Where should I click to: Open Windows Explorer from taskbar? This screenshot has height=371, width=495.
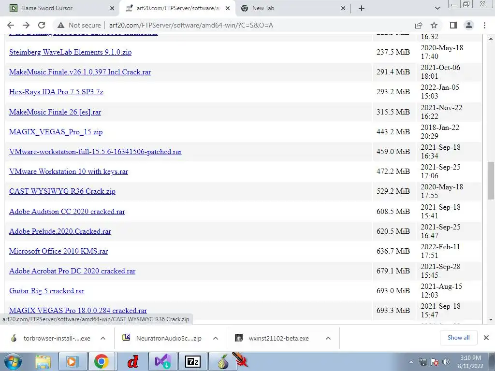pyautogui.click(x=43, y=361)
